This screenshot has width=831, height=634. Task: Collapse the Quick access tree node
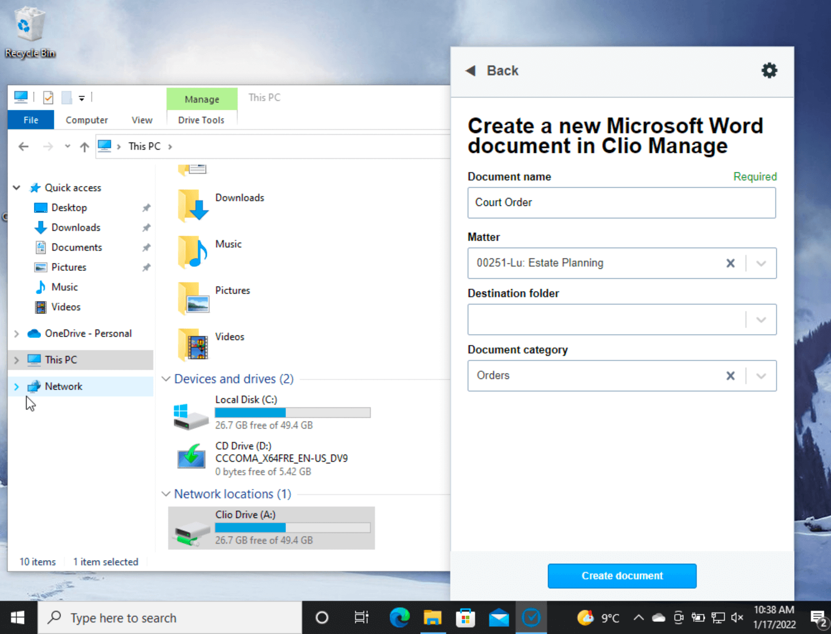coord(17,188)
